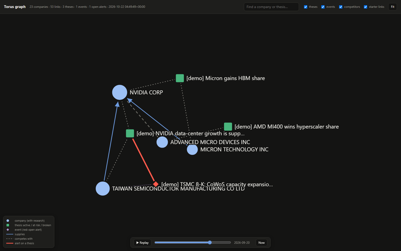This screenshot has height=251, width=401.
Task: Click the legend entry 'supplies'
Action: (20, 234)
